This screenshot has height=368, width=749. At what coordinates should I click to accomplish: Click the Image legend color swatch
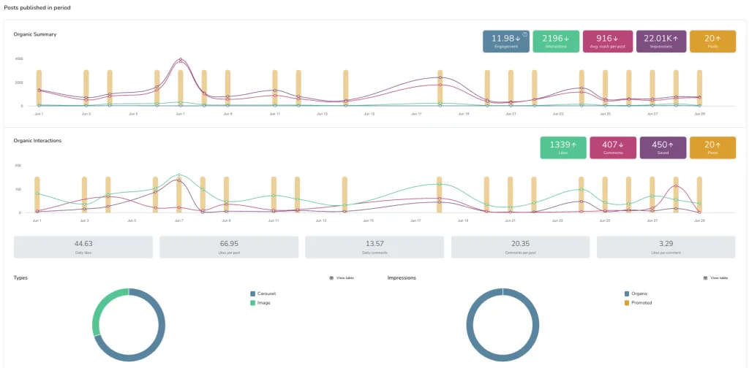point(252,302)
